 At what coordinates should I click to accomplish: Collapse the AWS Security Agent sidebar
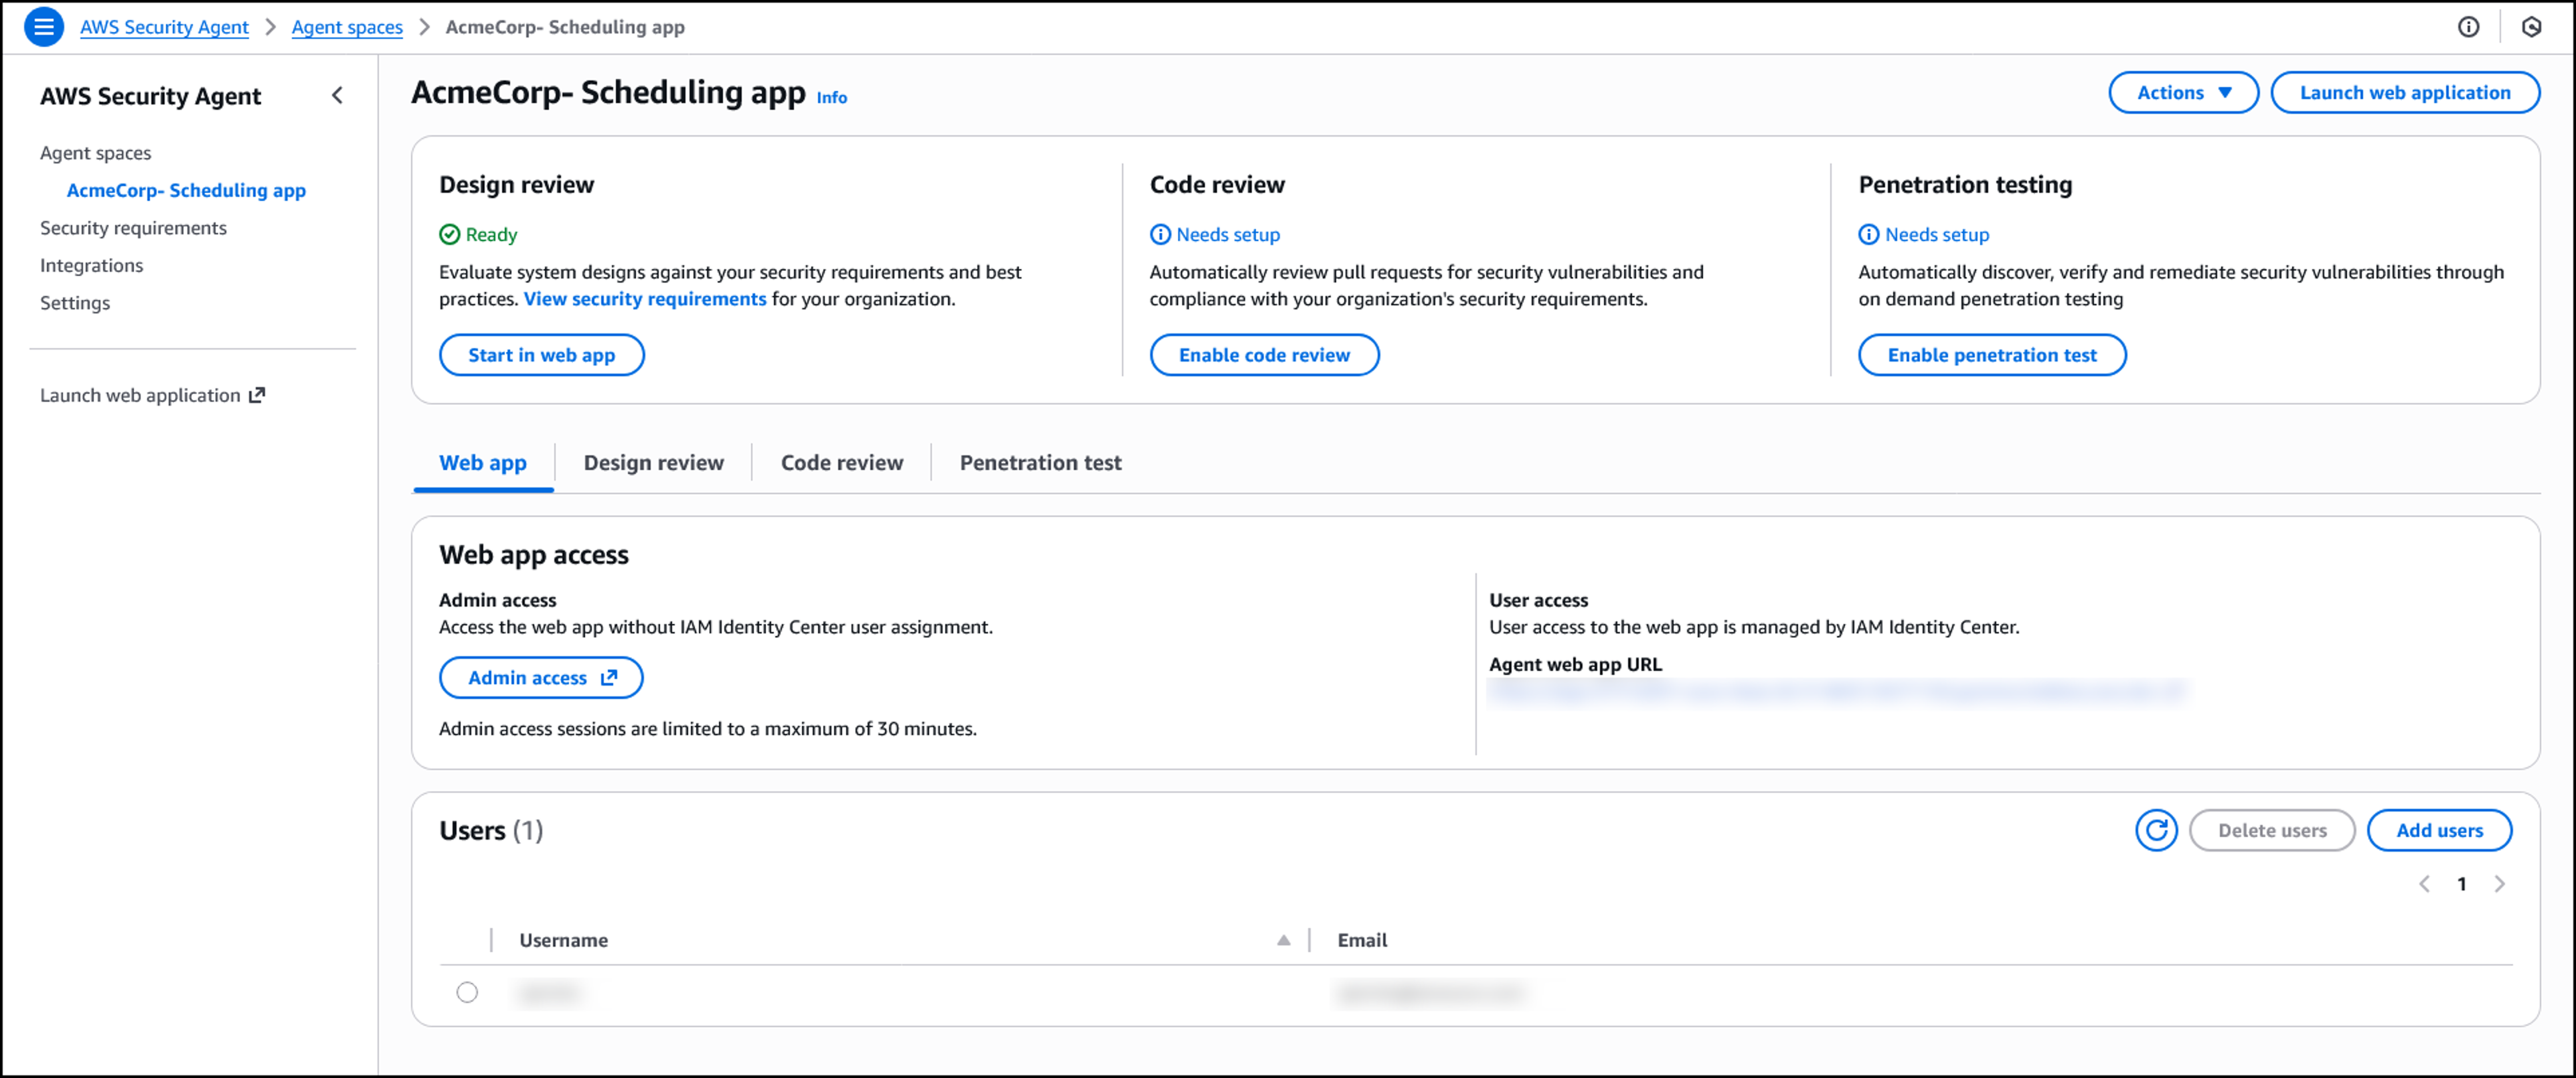click(x=337, y=96)
